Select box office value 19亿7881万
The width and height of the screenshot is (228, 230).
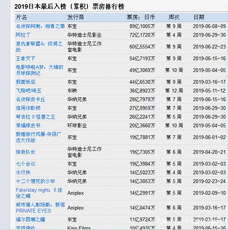point(142,137)
